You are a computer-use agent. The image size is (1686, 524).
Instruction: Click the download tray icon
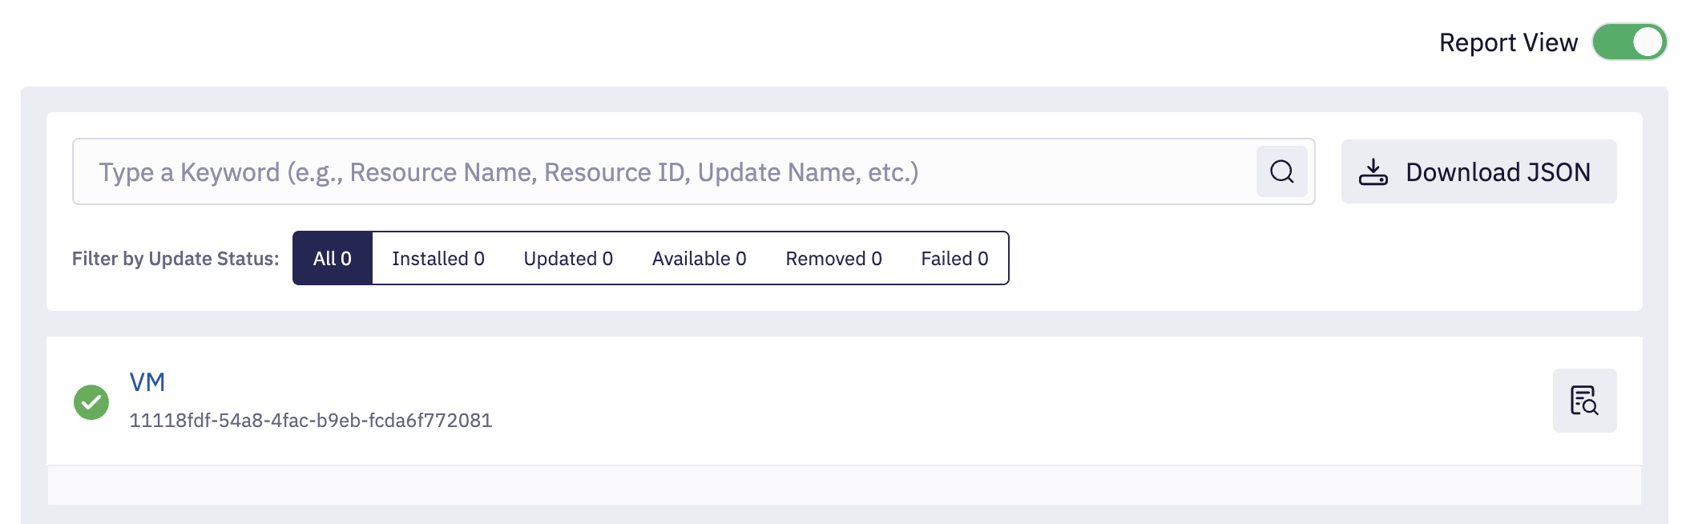(x=1373, y=171)
